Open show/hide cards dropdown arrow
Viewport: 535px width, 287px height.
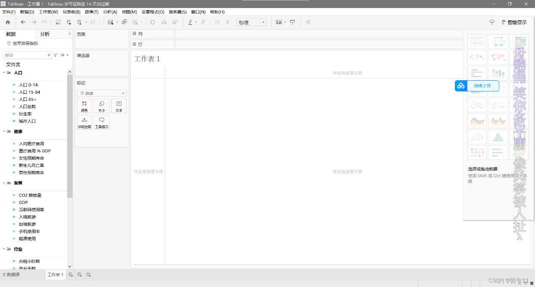[285, 22]
